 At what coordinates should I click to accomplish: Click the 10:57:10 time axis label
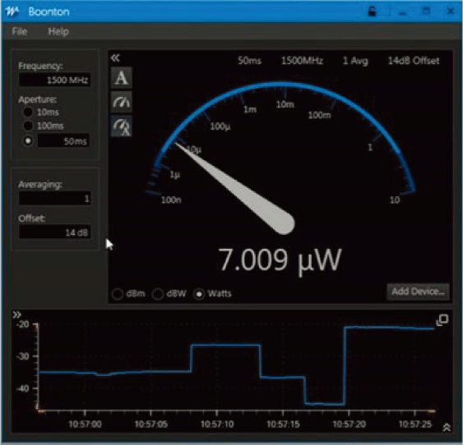point(217,424)
